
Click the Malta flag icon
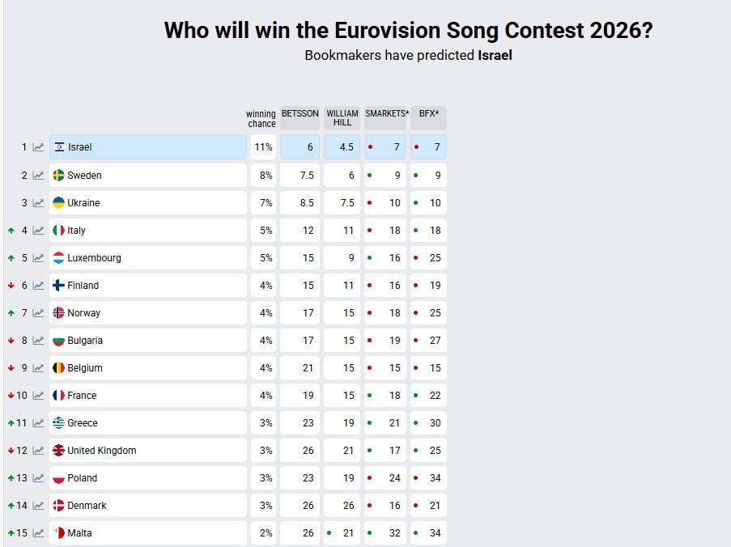tap(58, 533)
